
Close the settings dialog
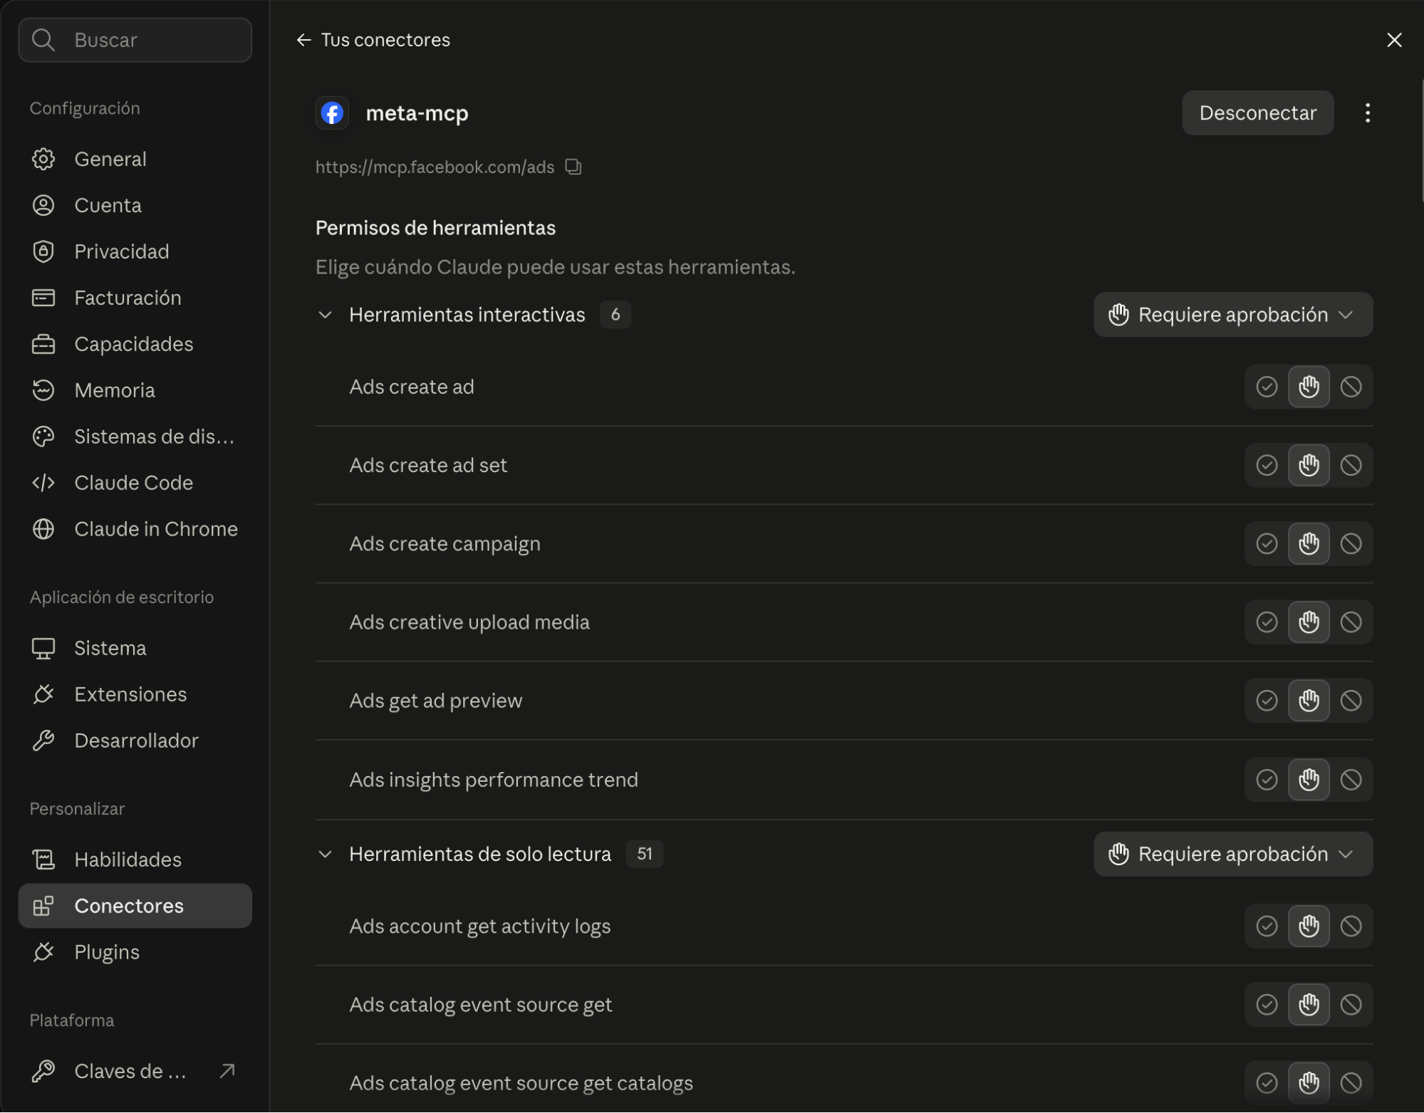coord(1394,40)
